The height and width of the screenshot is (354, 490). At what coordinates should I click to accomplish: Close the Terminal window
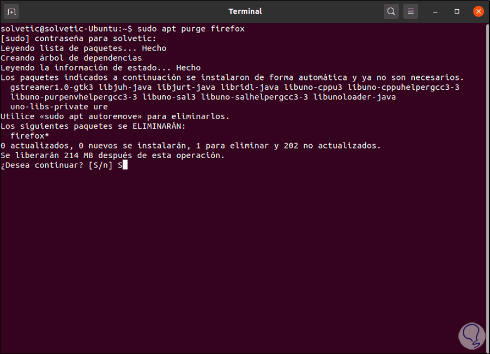[x=478, y=11]
